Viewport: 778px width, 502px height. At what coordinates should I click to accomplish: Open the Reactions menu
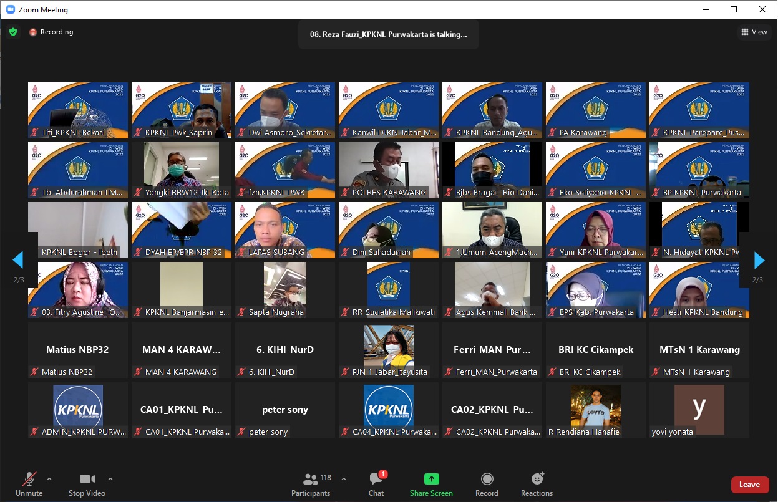click(537, 484)
